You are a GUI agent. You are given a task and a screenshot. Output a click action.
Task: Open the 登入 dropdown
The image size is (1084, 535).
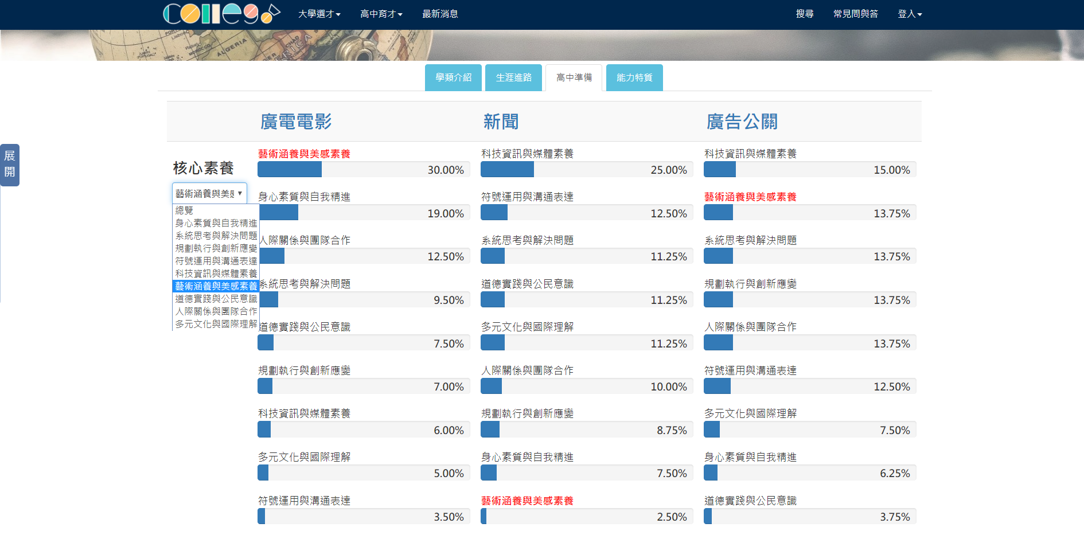coord(909,14)
